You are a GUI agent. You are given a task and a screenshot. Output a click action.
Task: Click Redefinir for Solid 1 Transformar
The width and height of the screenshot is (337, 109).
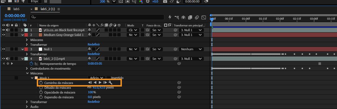pyautogui.click(x=94, y=44)
